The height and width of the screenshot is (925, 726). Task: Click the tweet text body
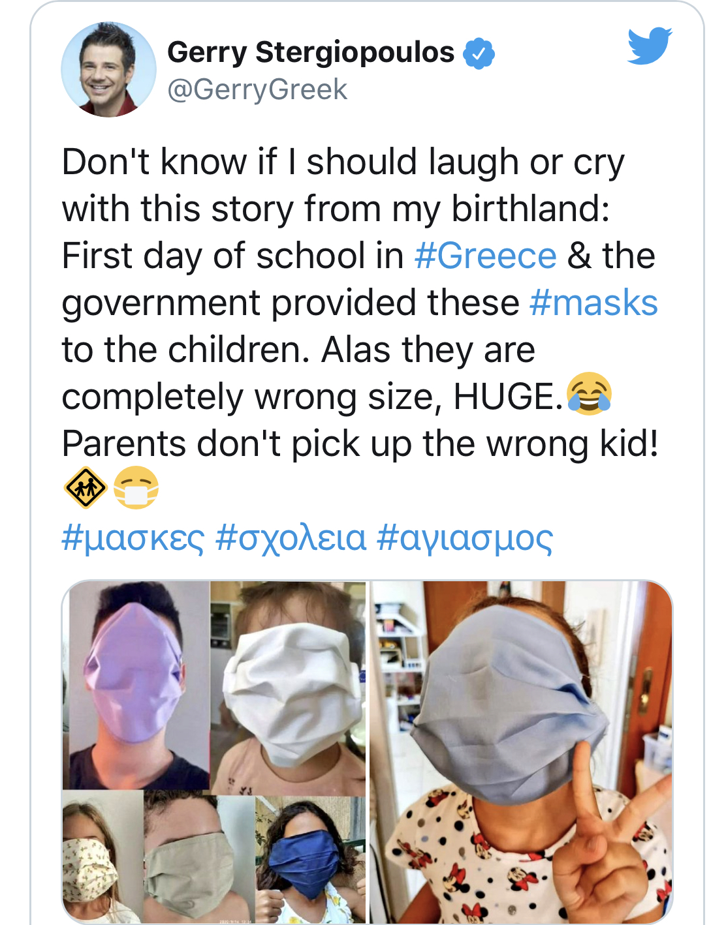point(359,303)
